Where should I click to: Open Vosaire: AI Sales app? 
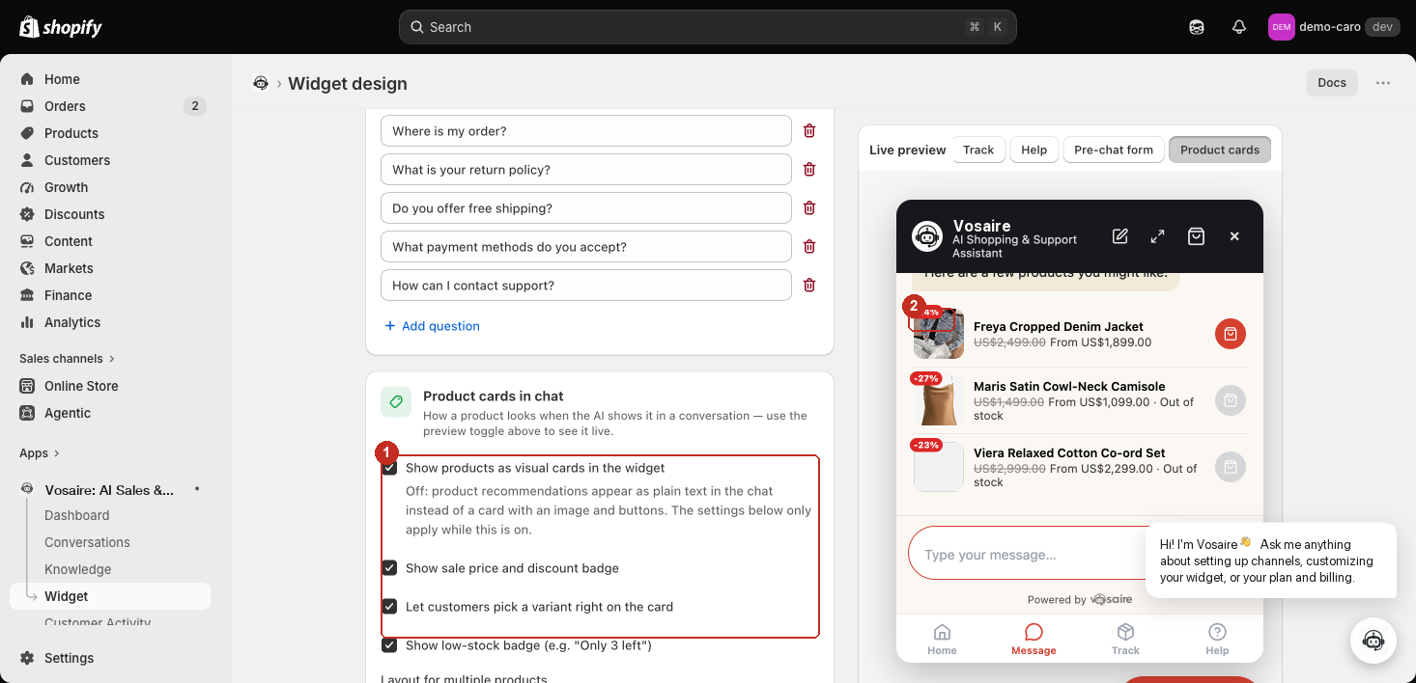[x=109, y=490]
